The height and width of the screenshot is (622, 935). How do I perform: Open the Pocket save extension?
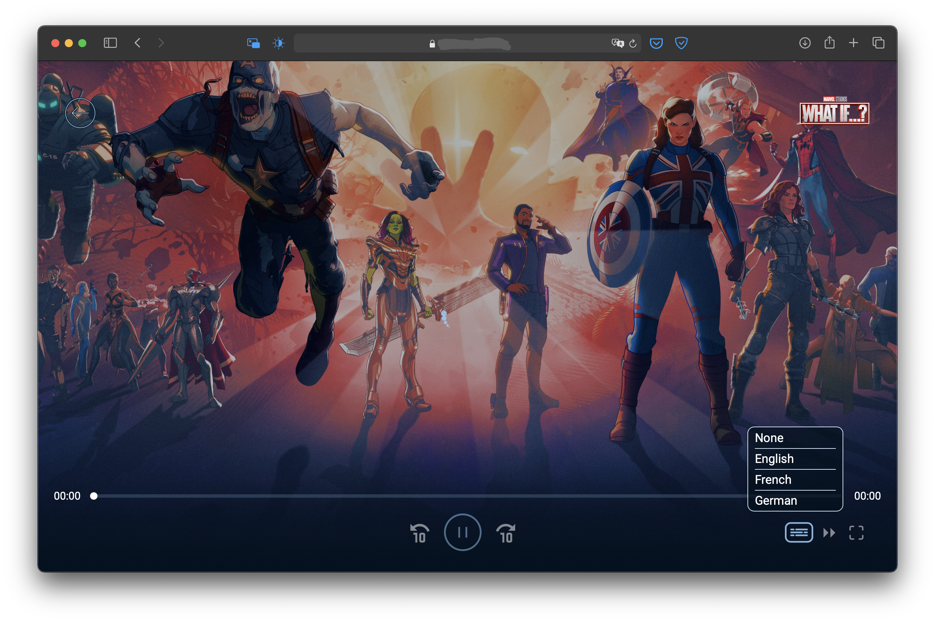656,43
